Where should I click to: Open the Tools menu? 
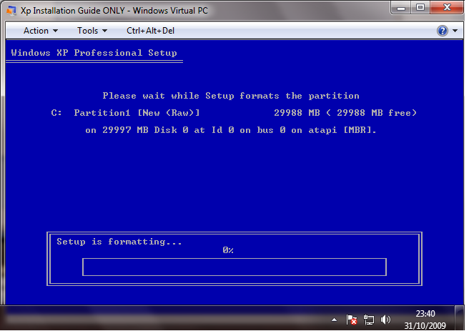pyautogui.click(x=92, y=31)
